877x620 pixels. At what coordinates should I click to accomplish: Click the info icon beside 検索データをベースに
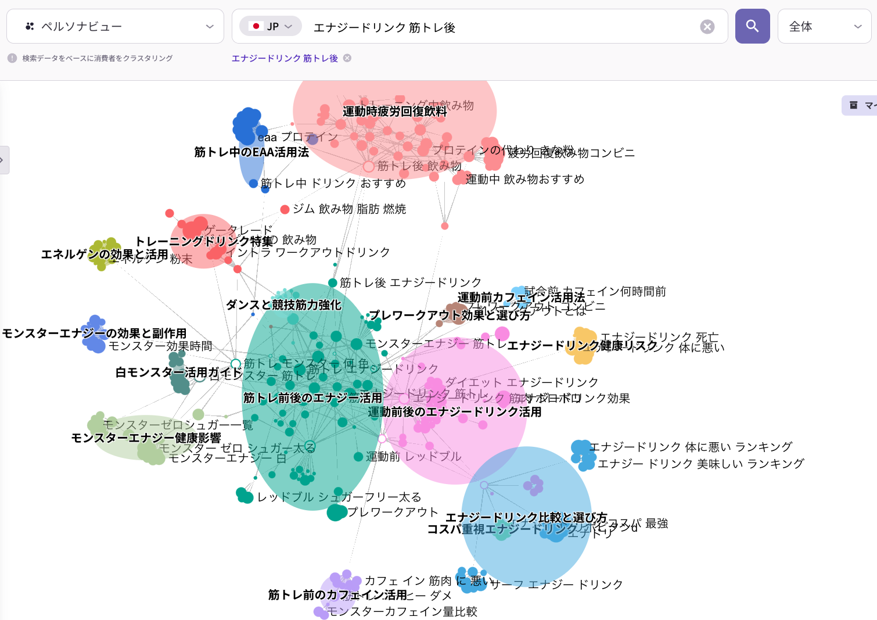[12, 58]
